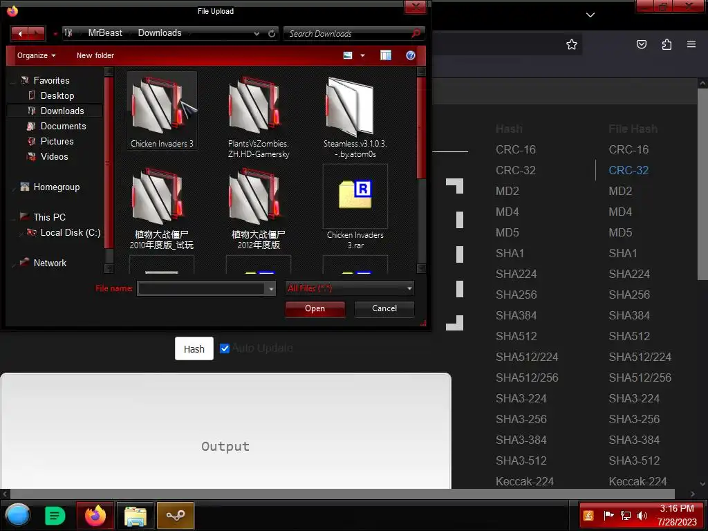Viewport: 708px width, 531px height.
Task: Change view using the view icon
Action: tap(348, 55)
